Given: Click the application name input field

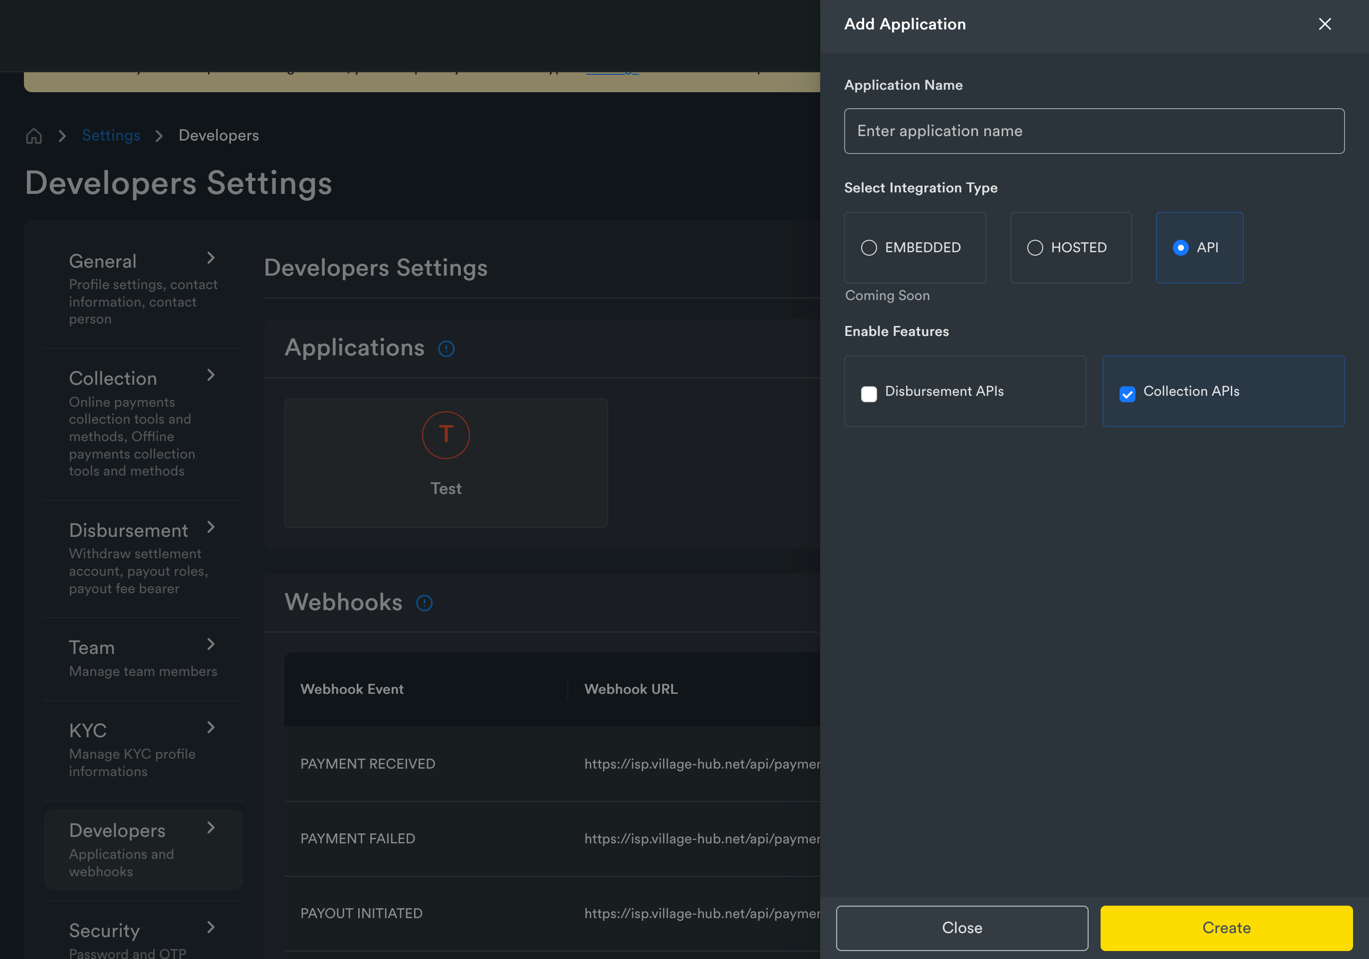Looking at the screenshot, I should [x=1094, y=131].
